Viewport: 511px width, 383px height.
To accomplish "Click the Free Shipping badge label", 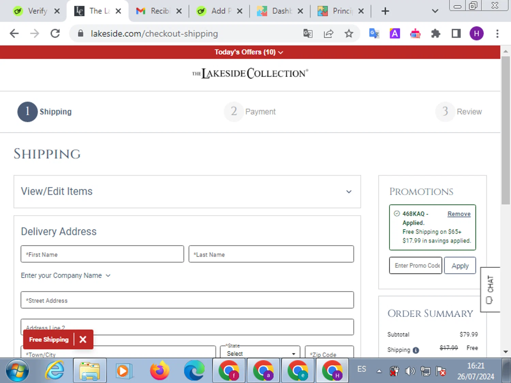I will pyautogui.click(x=49, y=339).
